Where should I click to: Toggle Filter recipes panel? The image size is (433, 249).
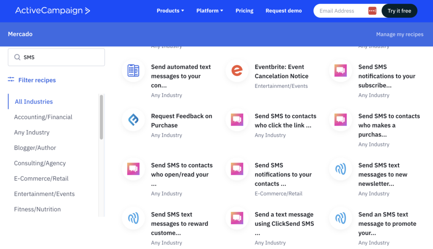37,80
